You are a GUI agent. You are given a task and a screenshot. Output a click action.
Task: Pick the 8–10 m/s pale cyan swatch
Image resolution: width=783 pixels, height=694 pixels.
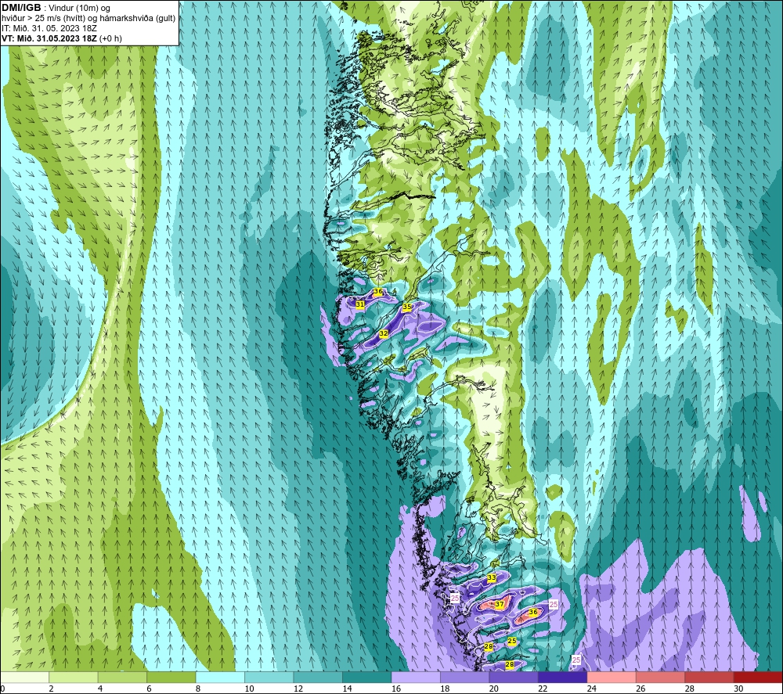[x=220, y=677]
